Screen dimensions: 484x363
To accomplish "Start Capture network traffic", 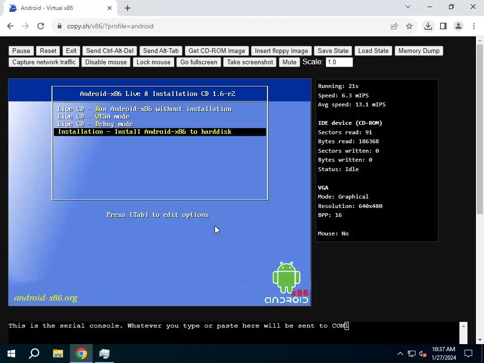I will (44, 62).
